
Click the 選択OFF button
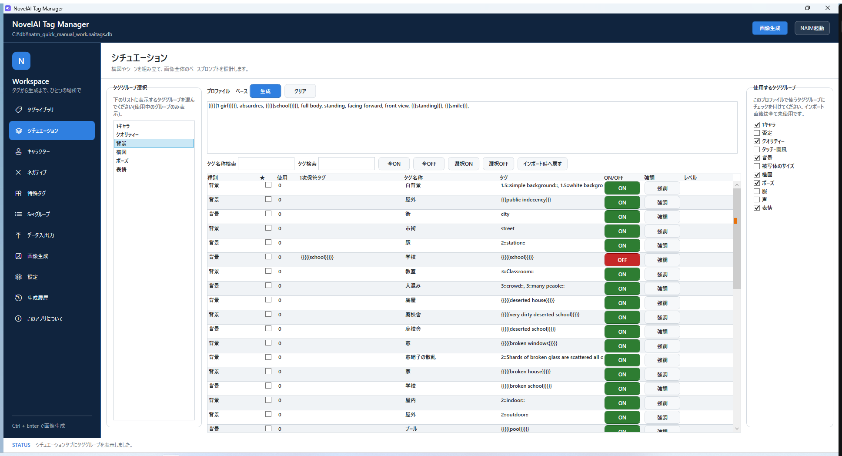tap(498, 164)
